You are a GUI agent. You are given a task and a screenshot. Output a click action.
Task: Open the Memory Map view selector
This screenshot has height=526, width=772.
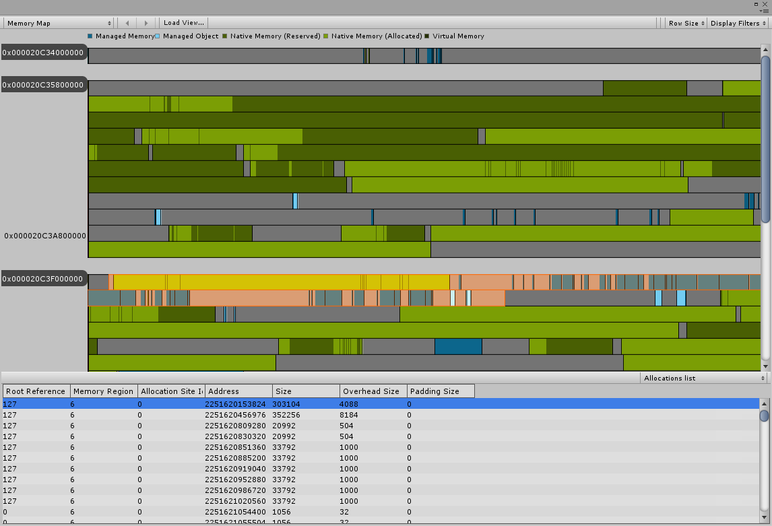pyautogui.click(x=57, y=22)
